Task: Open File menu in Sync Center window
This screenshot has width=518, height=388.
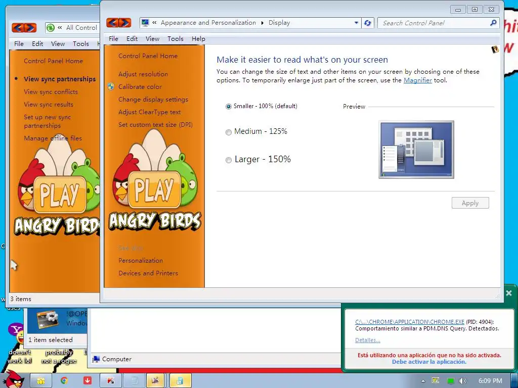Action: [x=19, y=43]
